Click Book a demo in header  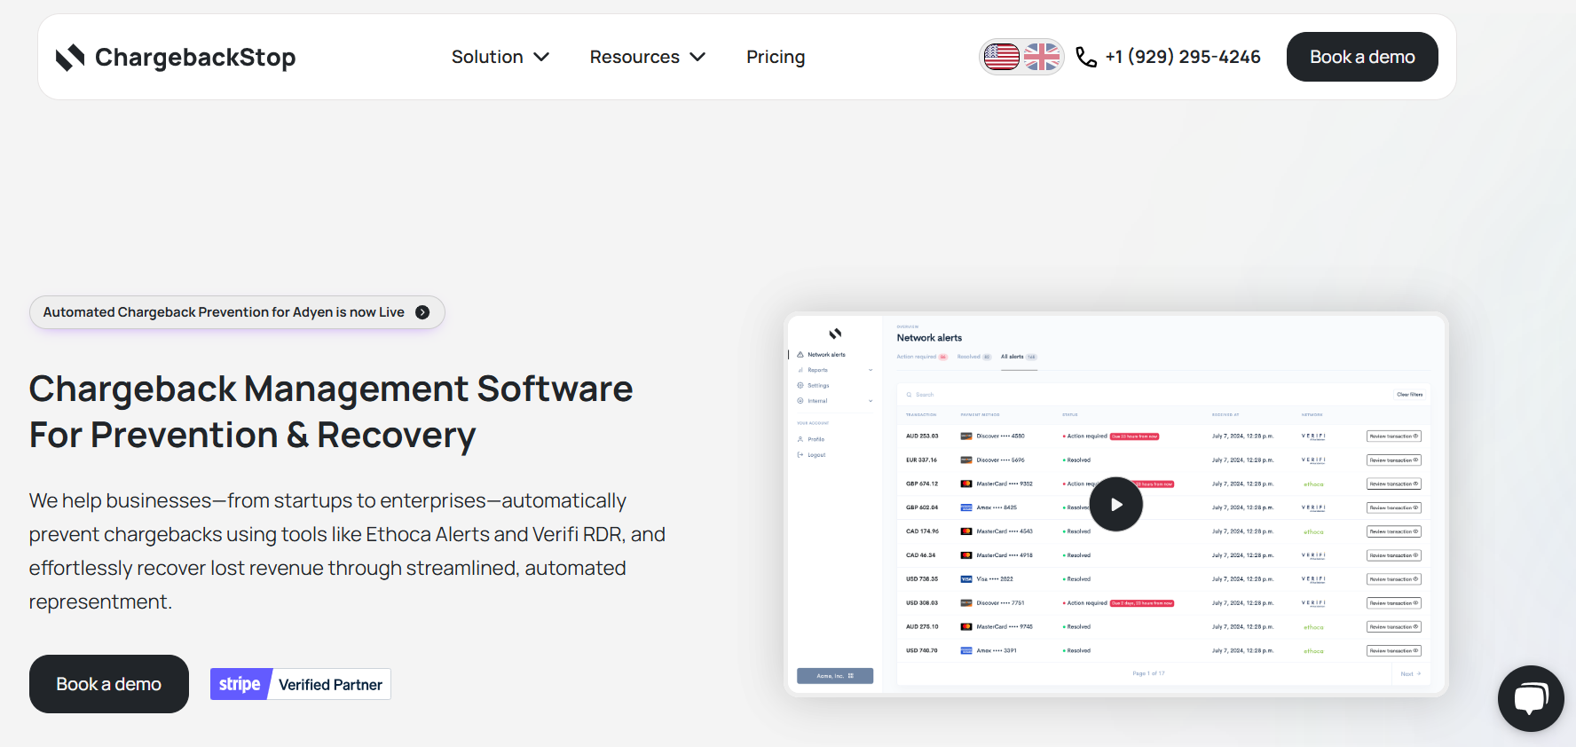point(1362,57)
